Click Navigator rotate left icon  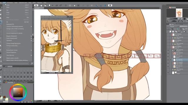tap(179, 21)
